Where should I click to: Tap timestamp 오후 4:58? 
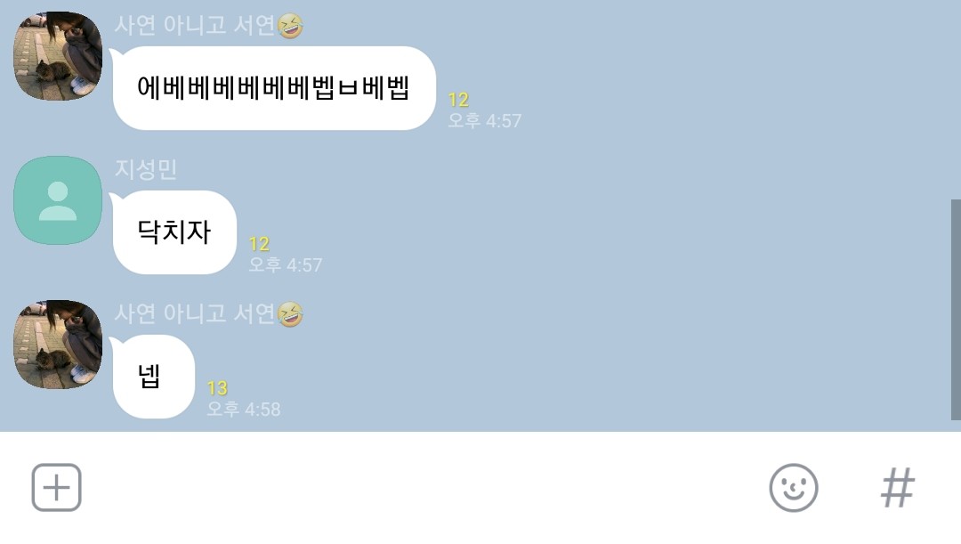pos(244,409)
